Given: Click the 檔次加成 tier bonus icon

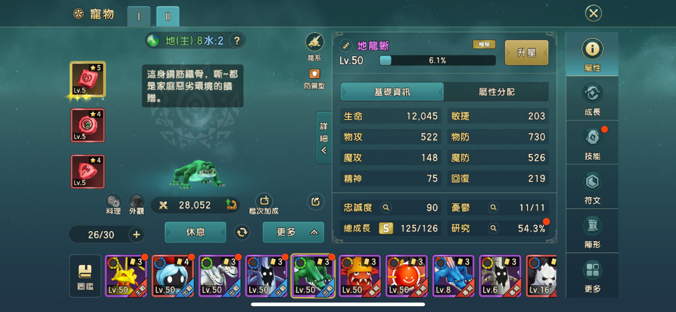Looking at the screenshot, I should (x=265, y=201).
